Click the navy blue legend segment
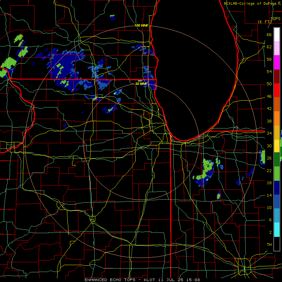 click(x=277, y=188)
